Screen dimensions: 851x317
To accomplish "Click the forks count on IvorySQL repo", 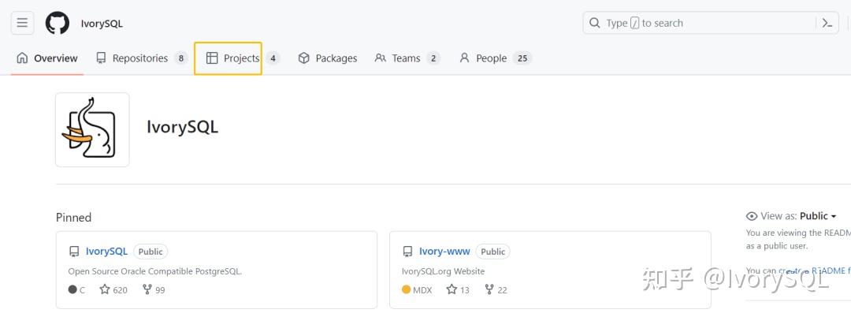I will point(154,289).
